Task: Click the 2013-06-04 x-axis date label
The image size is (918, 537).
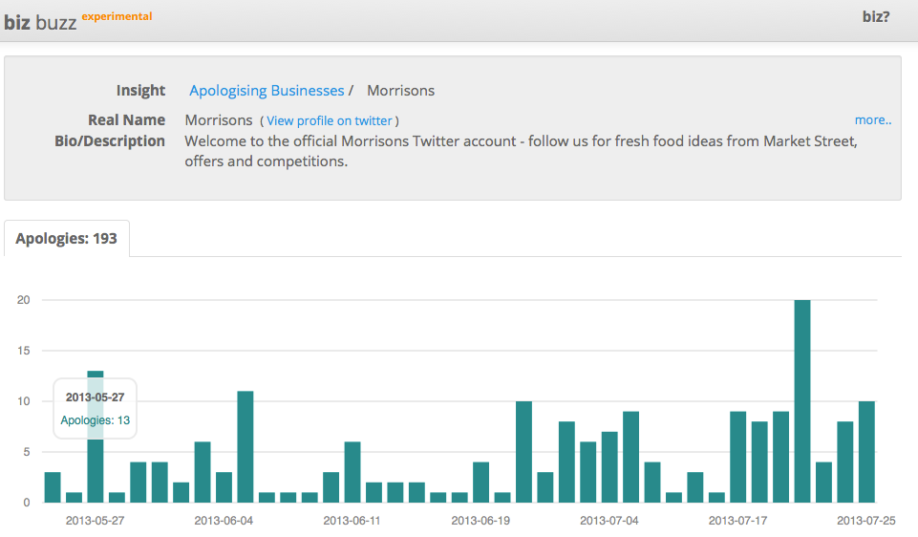Action: click(x=224, y=521)
